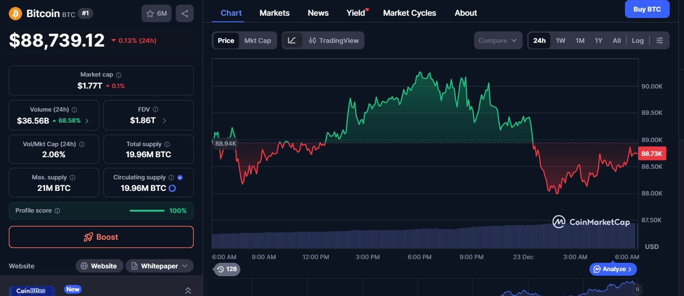Click the Profile score progress bar

147,210
